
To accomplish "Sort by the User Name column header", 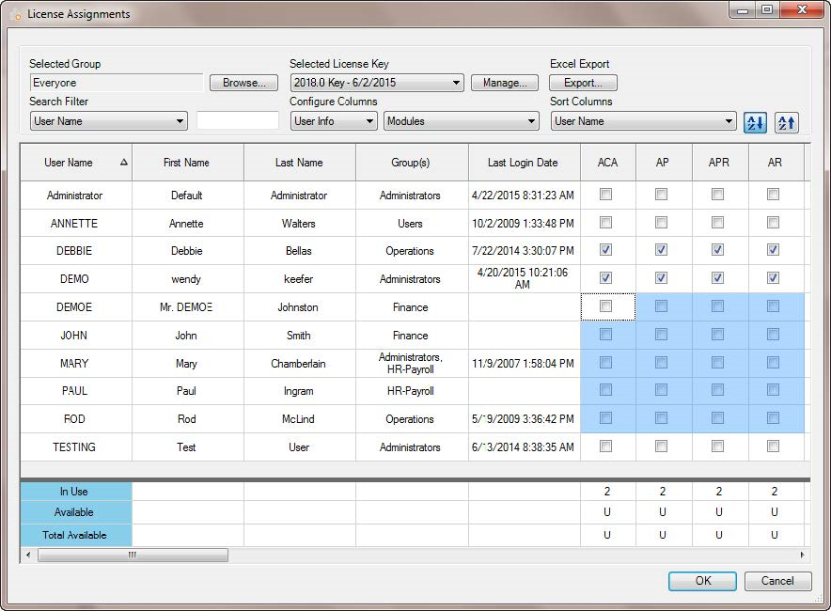I will (x=71, y=163).
